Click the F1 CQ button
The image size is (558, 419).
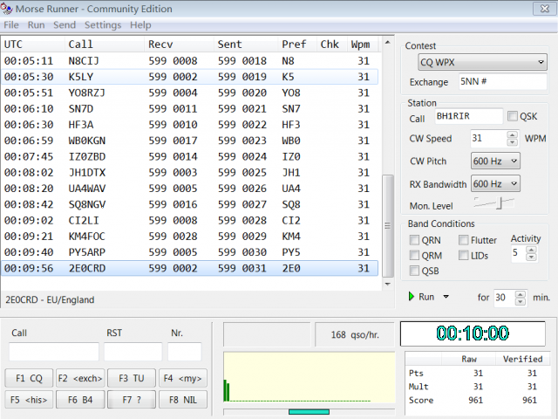pos(29,378)
